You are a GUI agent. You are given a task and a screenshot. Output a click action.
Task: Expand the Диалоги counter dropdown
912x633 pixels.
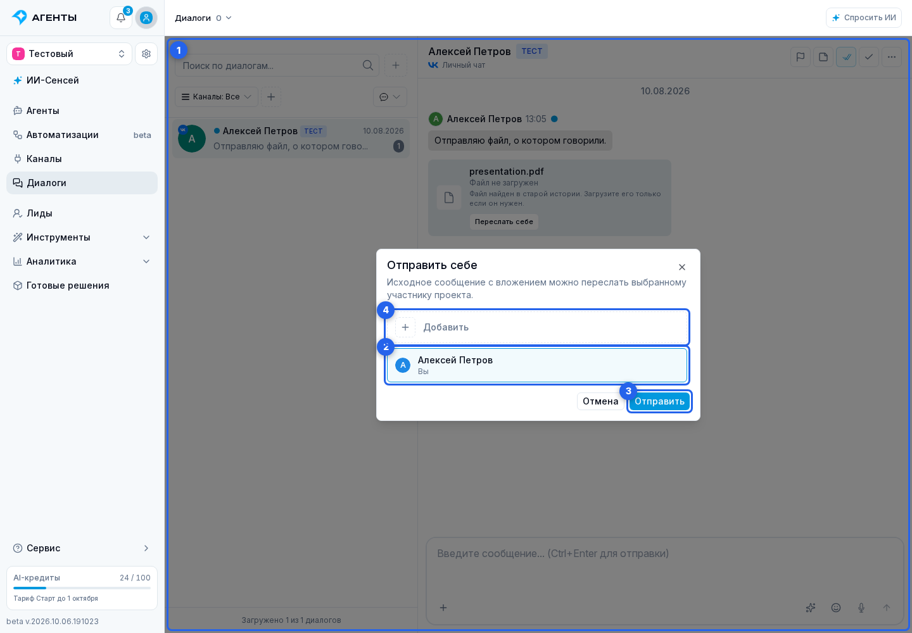click(224, 18)
